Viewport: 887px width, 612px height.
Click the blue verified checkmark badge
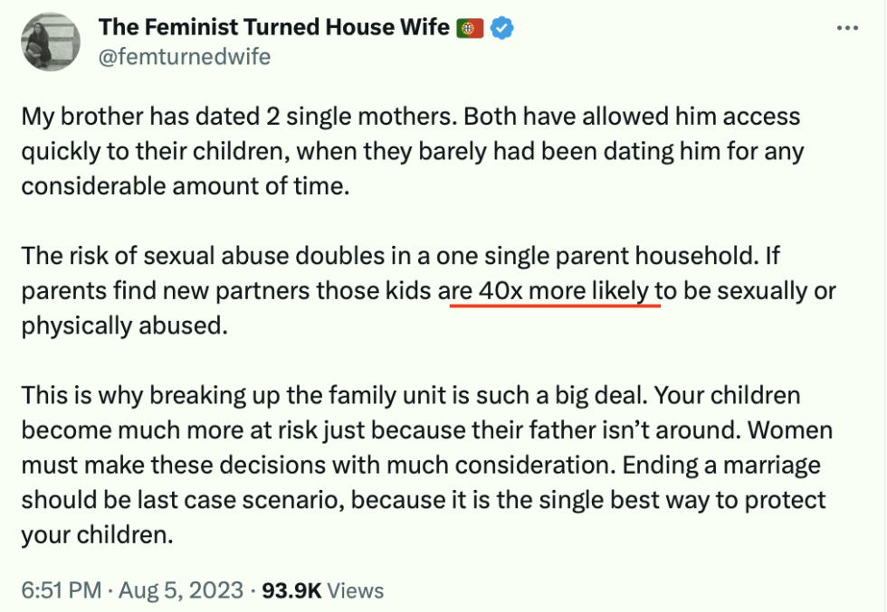501,28
